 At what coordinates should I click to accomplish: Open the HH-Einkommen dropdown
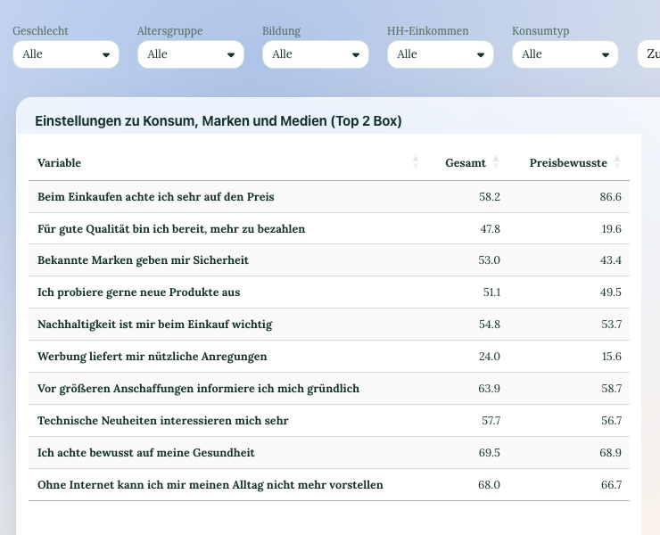pyautogui.click(x=441, y=54)
